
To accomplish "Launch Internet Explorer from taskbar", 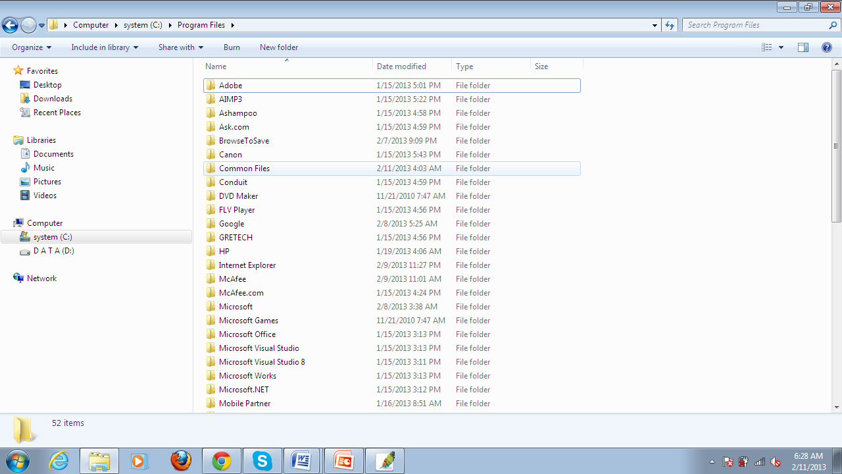I will 59,461.
